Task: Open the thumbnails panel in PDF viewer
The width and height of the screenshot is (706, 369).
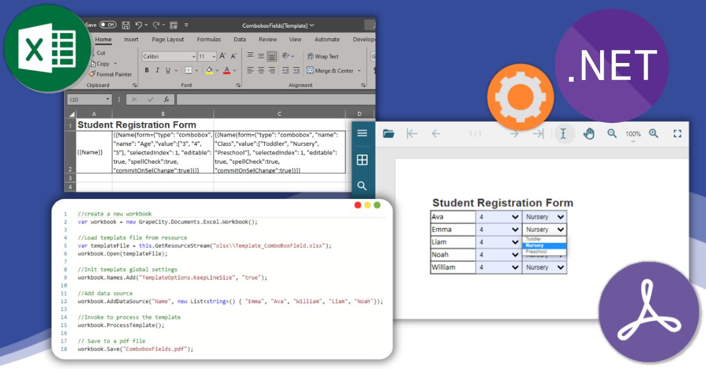Action: tap(362, 159)
